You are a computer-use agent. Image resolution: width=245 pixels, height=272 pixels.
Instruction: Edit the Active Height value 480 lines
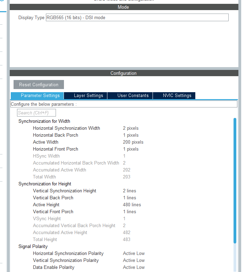click(x=132, y=205)
